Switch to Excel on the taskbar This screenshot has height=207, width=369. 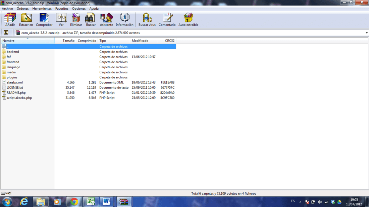pyautogui.click(x=91, y=202)
